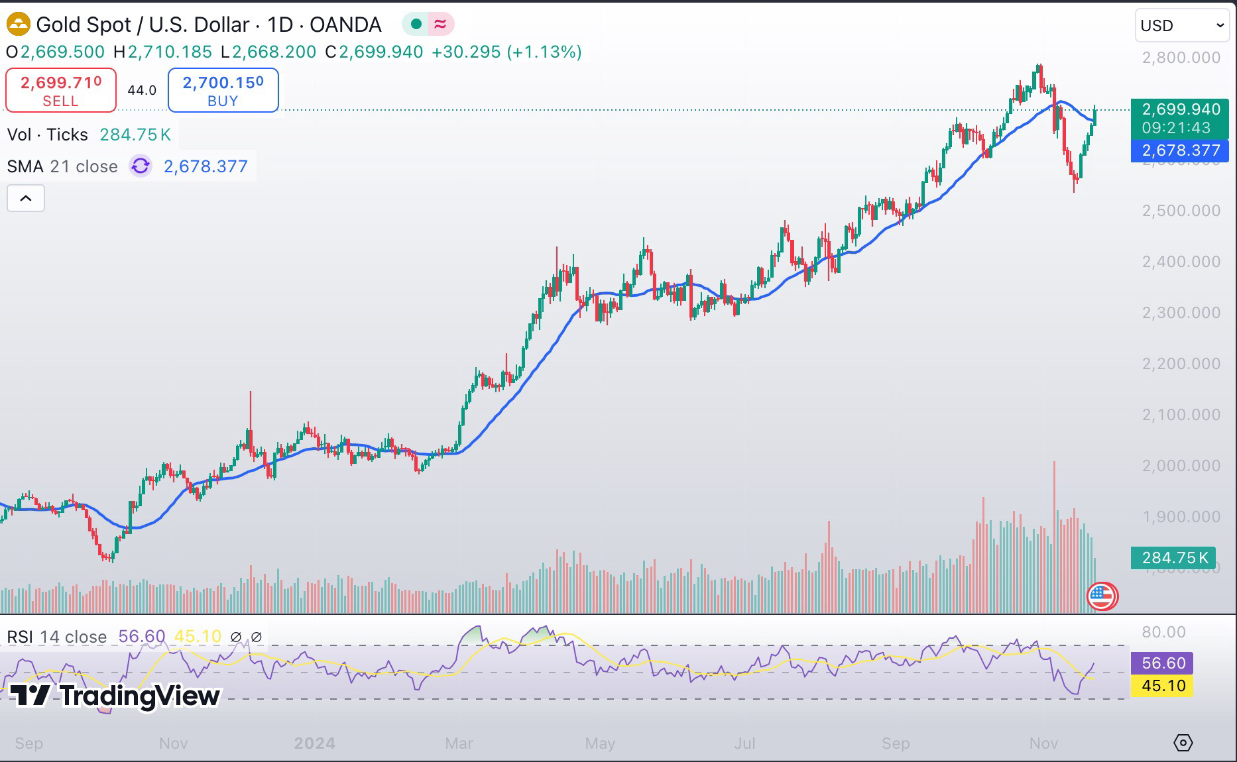
Task: Click the "2024" year label on time axis
Action: (x=315, y=743)
